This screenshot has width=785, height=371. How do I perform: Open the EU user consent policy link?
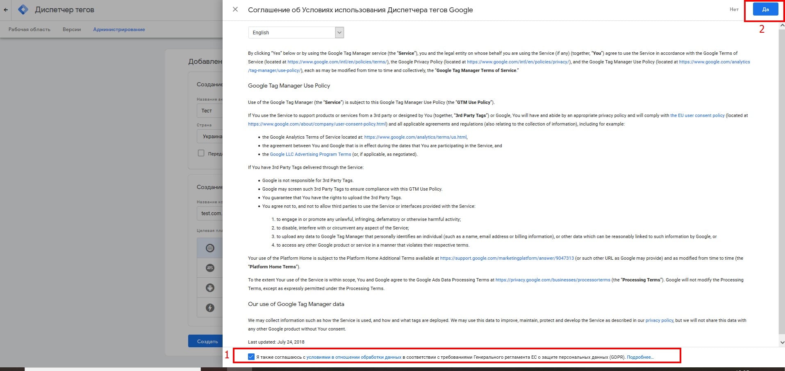pyautogui.click(x=697, y=115)
